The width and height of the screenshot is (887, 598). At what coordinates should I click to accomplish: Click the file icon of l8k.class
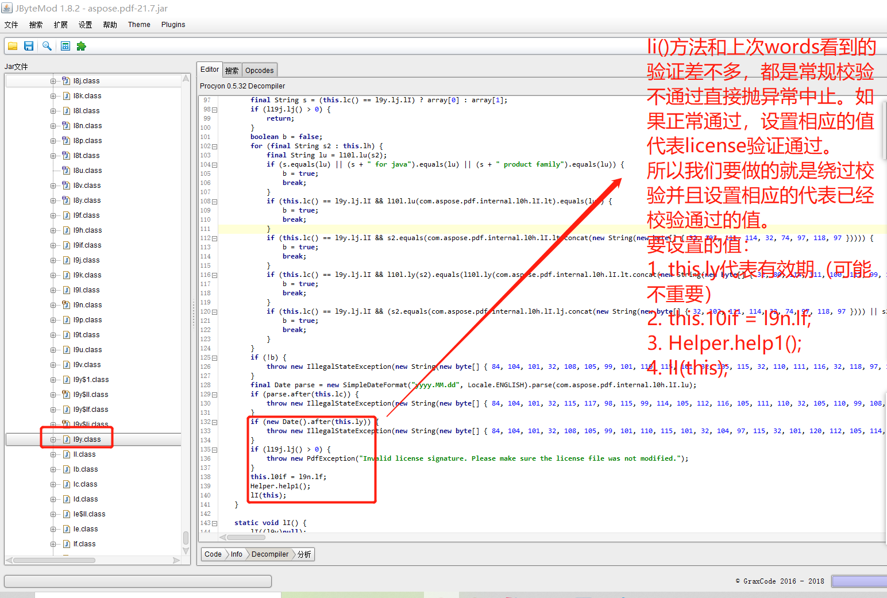tap(67, 96)
